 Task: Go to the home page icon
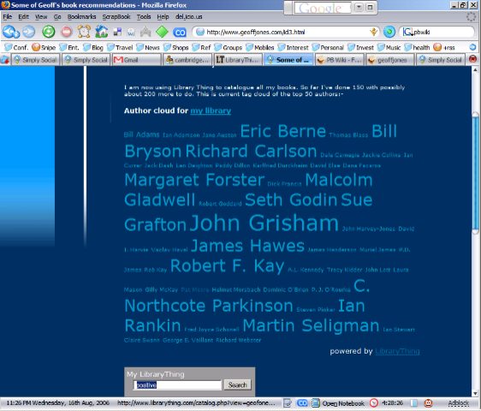coord(102,32)
